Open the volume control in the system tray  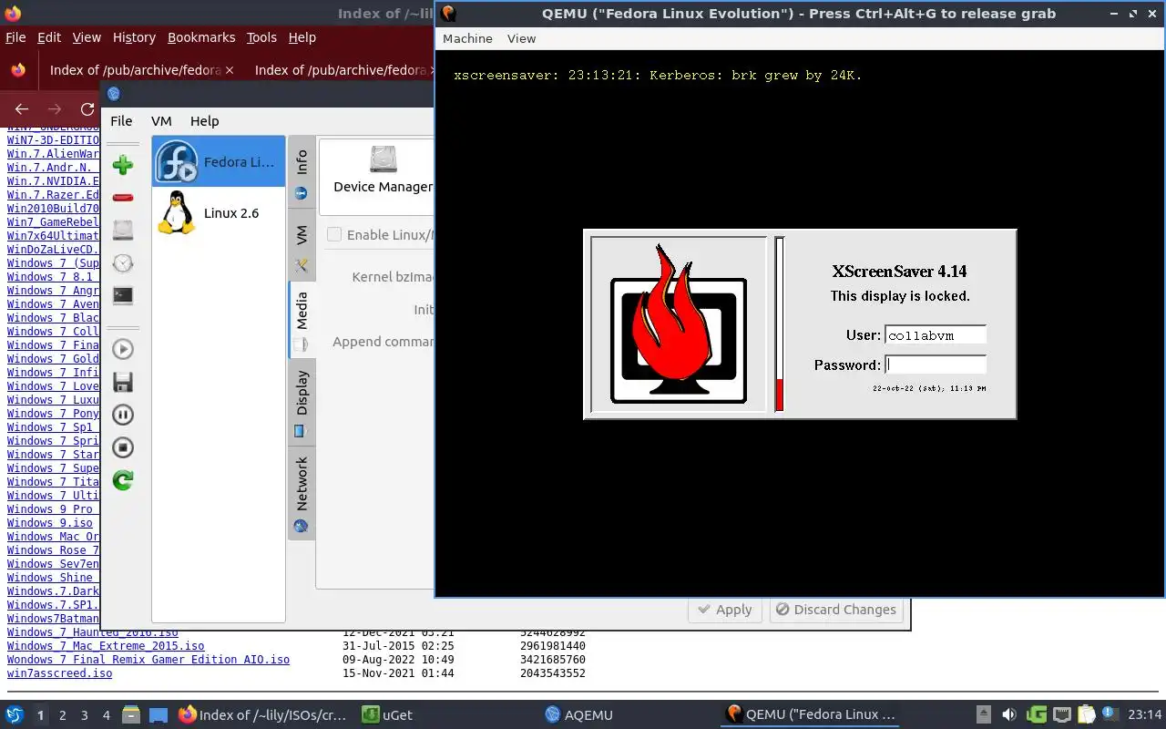(1009, 715)
